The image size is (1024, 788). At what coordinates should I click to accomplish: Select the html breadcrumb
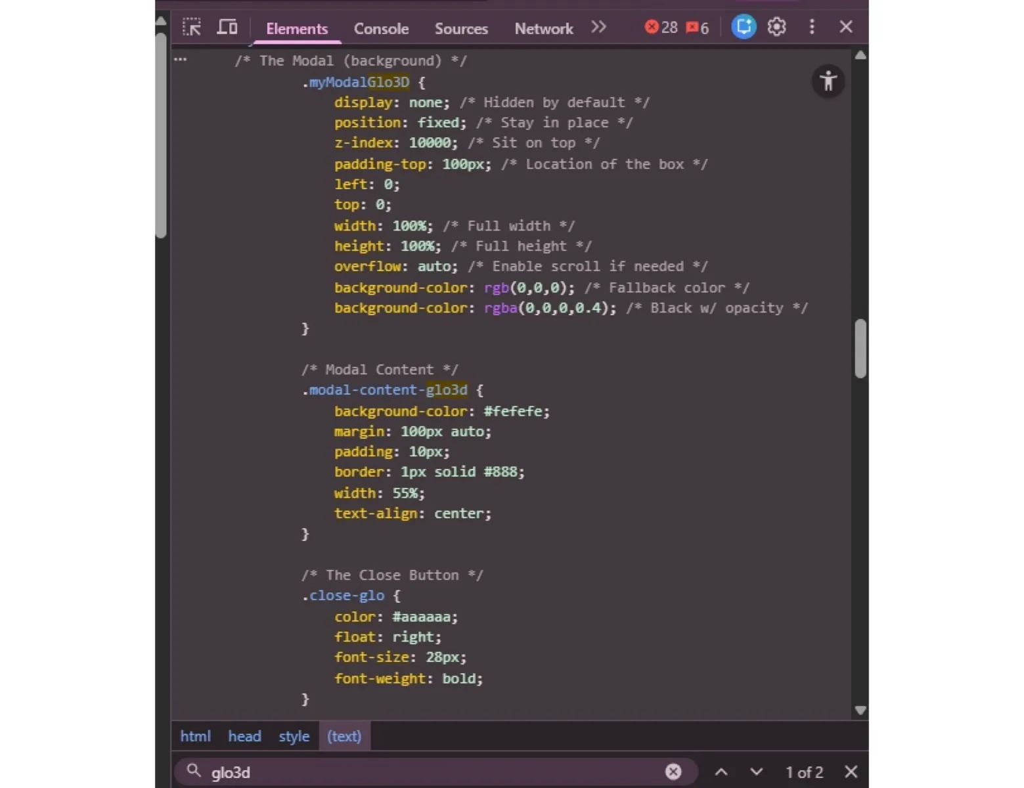click(195, 736)
